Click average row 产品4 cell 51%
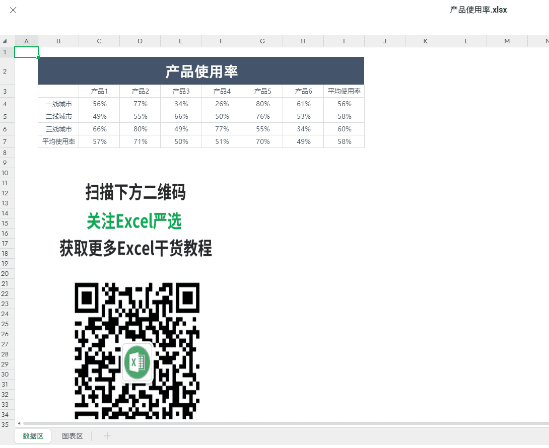The image size is (549, 448). tap(222, 142)
